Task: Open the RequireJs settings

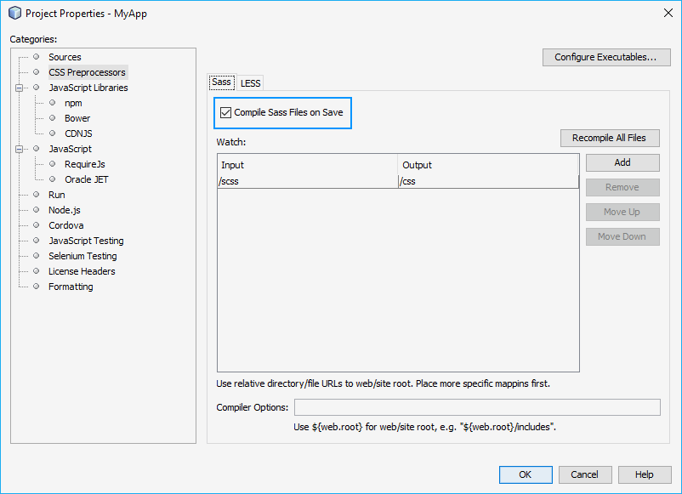Action: pos(85,164)
